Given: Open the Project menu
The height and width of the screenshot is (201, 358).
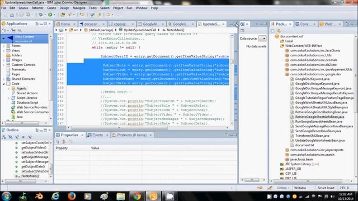Looking at the screenshot, I should coord(118,8).
